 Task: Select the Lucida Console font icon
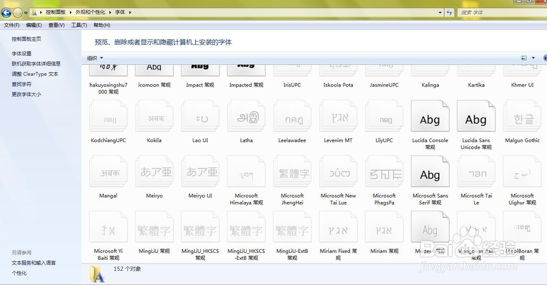click(x=430, y=116)
